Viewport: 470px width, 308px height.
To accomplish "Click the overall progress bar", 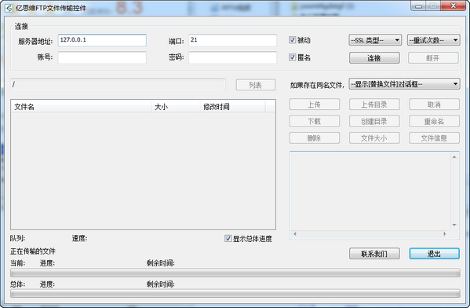I will [x=235, y=294].
